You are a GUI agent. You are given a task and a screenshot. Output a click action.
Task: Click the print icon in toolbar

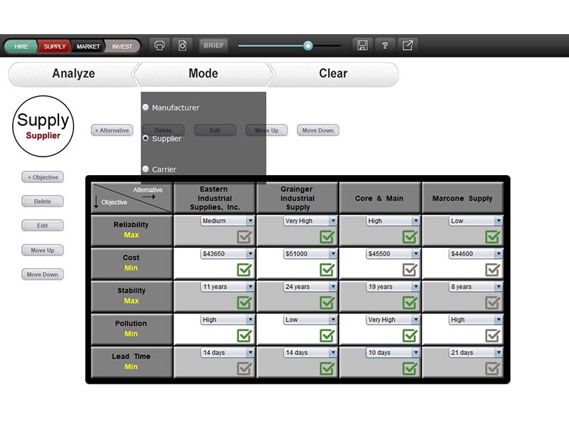[x=159, y=46]
